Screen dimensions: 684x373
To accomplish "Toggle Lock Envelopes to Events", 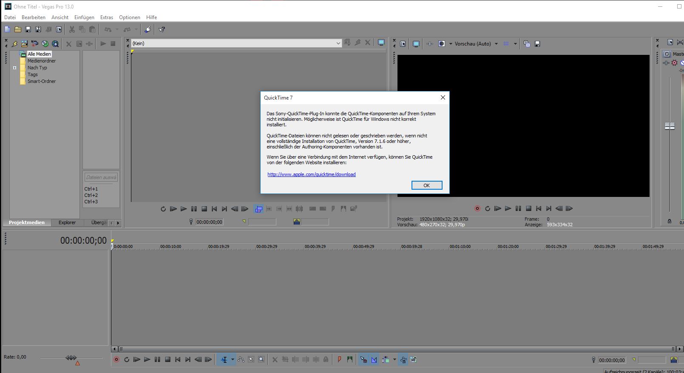I will [x=403, y=359].
